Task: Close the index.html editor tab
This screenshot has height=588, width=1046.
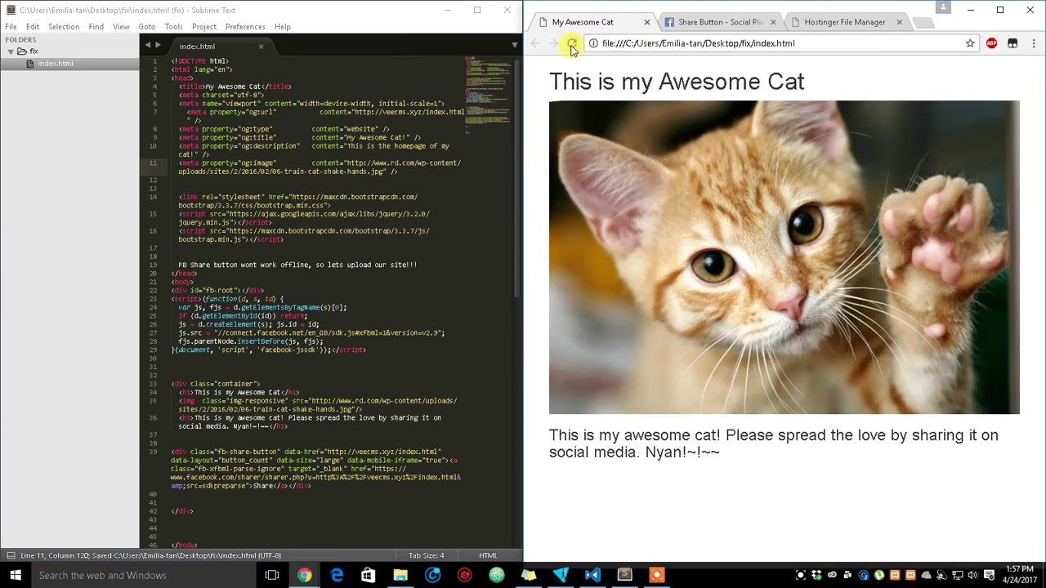Action: coord(261,47)
